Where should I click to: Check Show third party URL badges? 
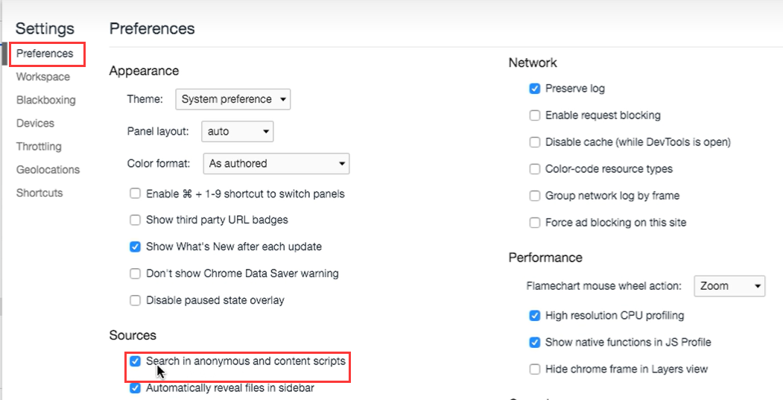click(136, 220)
